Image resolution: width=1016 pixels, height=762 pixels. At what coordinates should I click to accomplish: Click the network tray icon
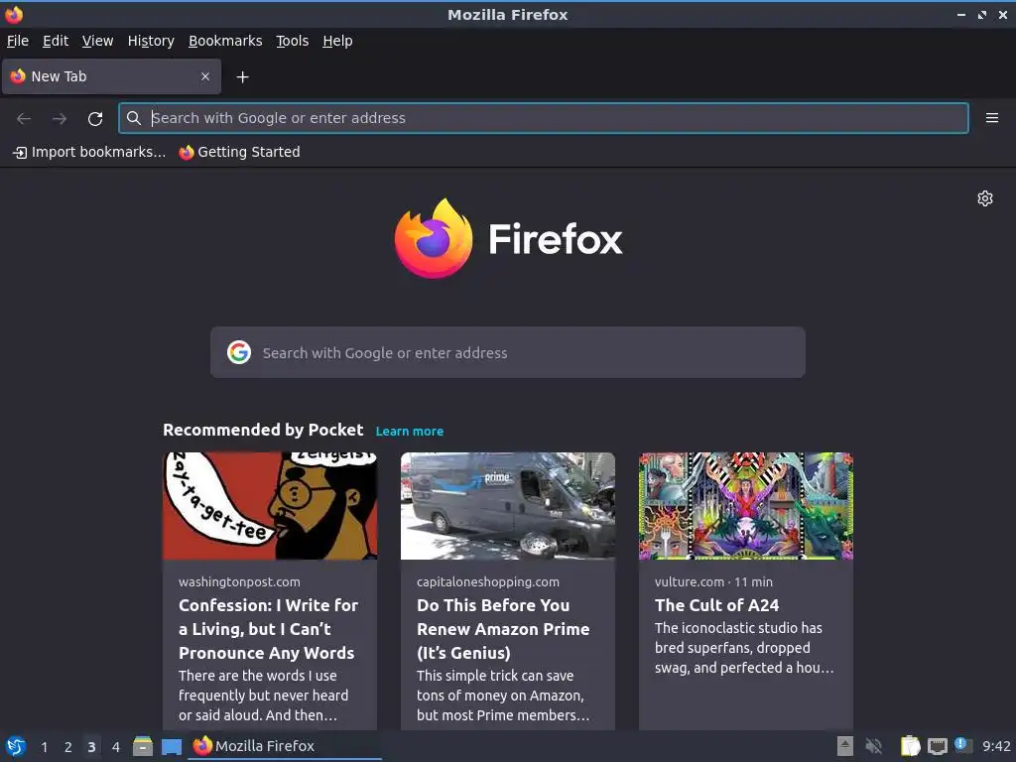pos(937,746)
